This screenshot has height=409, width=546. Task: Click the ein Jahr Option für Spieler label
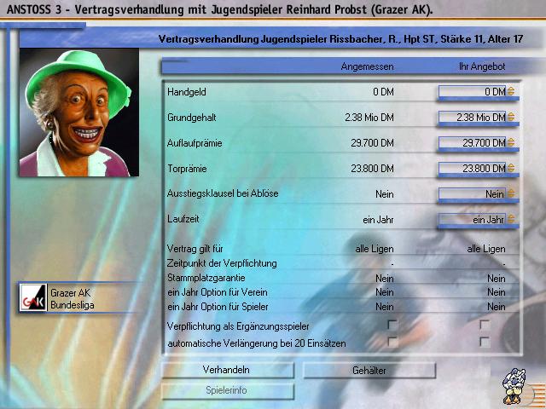pos(218,307)
